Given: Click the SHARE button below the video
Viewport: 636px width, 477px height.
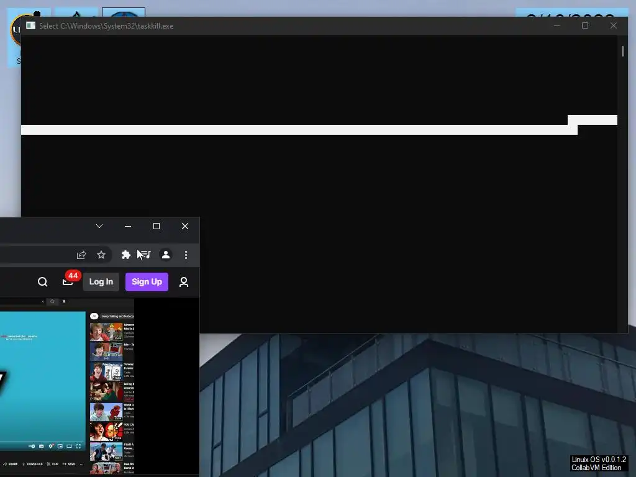Looking at the screenshot, I should 11,464.
